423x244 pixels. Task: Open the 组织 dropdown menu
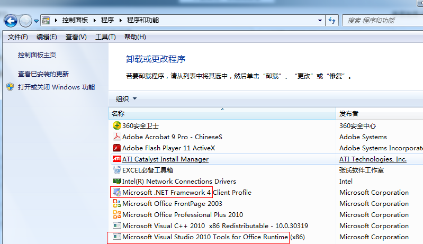pyautogui.click(x=126, y=98)
